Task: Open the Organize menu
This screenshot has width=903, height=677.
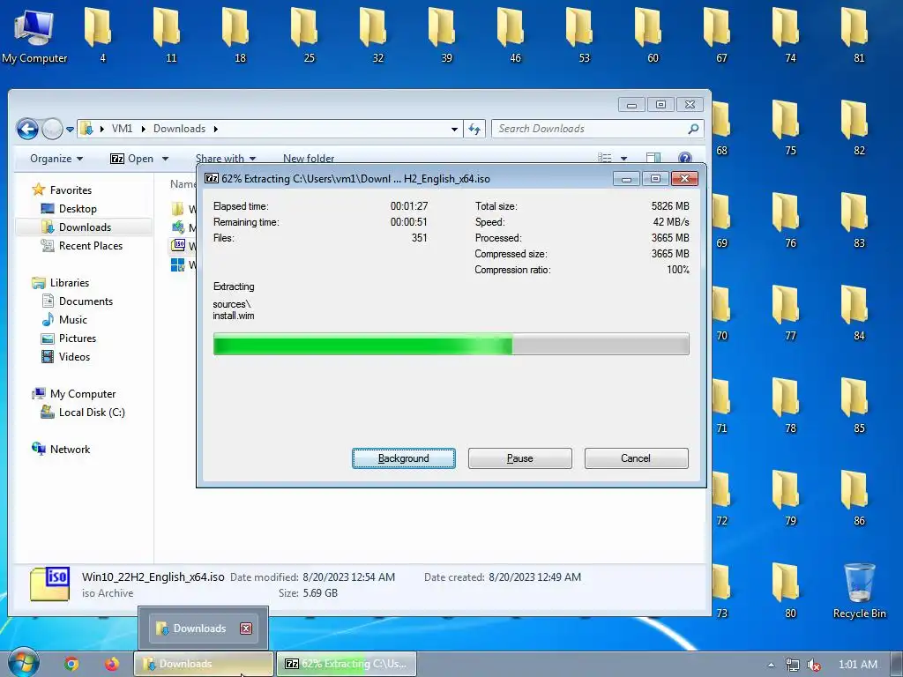Action: [56, 159]
